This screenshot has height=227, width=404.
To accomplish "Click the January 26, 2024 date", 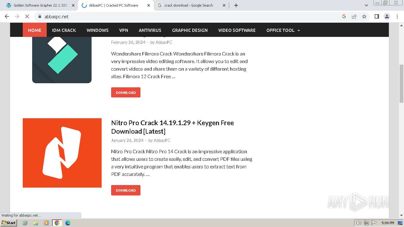I will tap(127, 140).
